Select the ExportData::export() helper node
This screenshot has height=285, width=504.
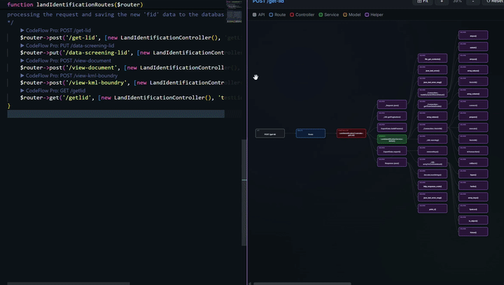pyautogui.click(x=392, y=151)
